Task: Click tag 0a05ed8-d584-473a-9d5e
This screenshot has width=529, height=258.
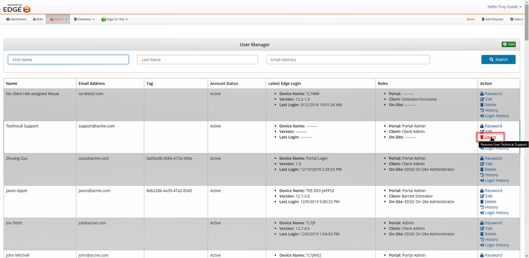Action: 169,158
